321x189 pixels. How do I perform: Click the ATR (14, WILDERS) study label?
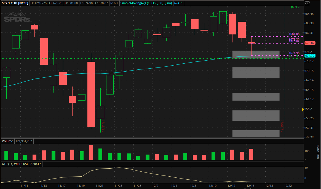16,164
